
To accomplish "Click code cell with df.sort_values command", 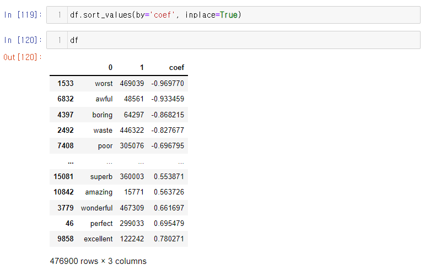I will point(233,15).
